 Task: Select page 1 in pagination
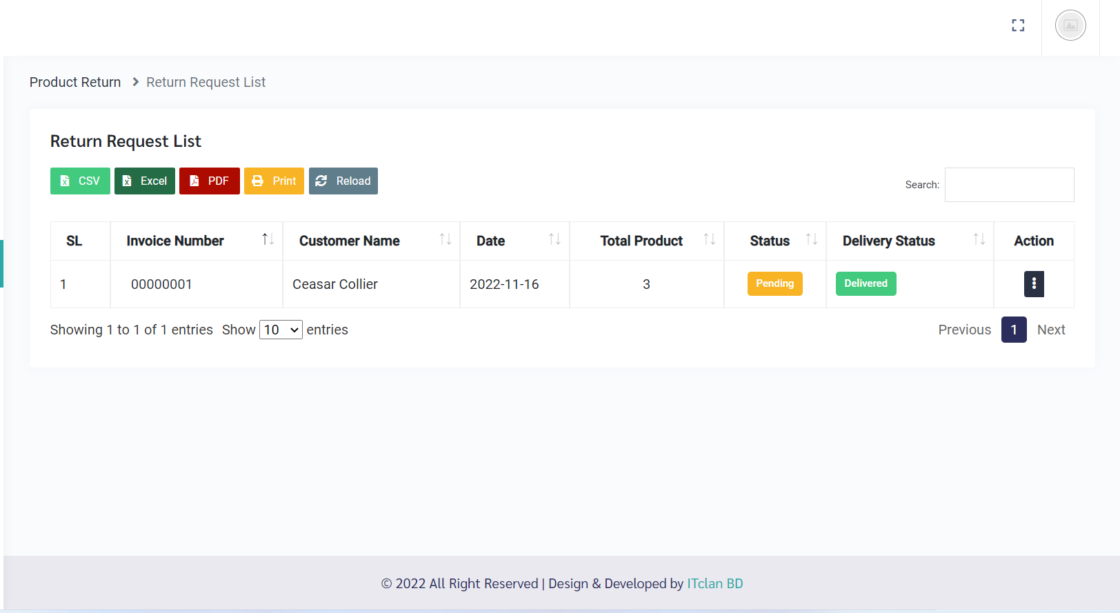[x=1014, y=330]
